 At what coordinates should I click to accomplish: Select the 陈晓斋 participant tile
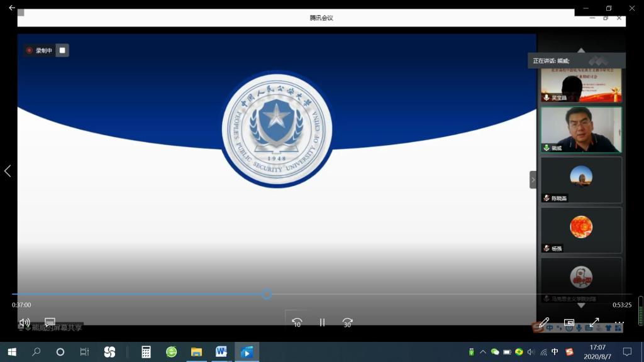point(581,180)
